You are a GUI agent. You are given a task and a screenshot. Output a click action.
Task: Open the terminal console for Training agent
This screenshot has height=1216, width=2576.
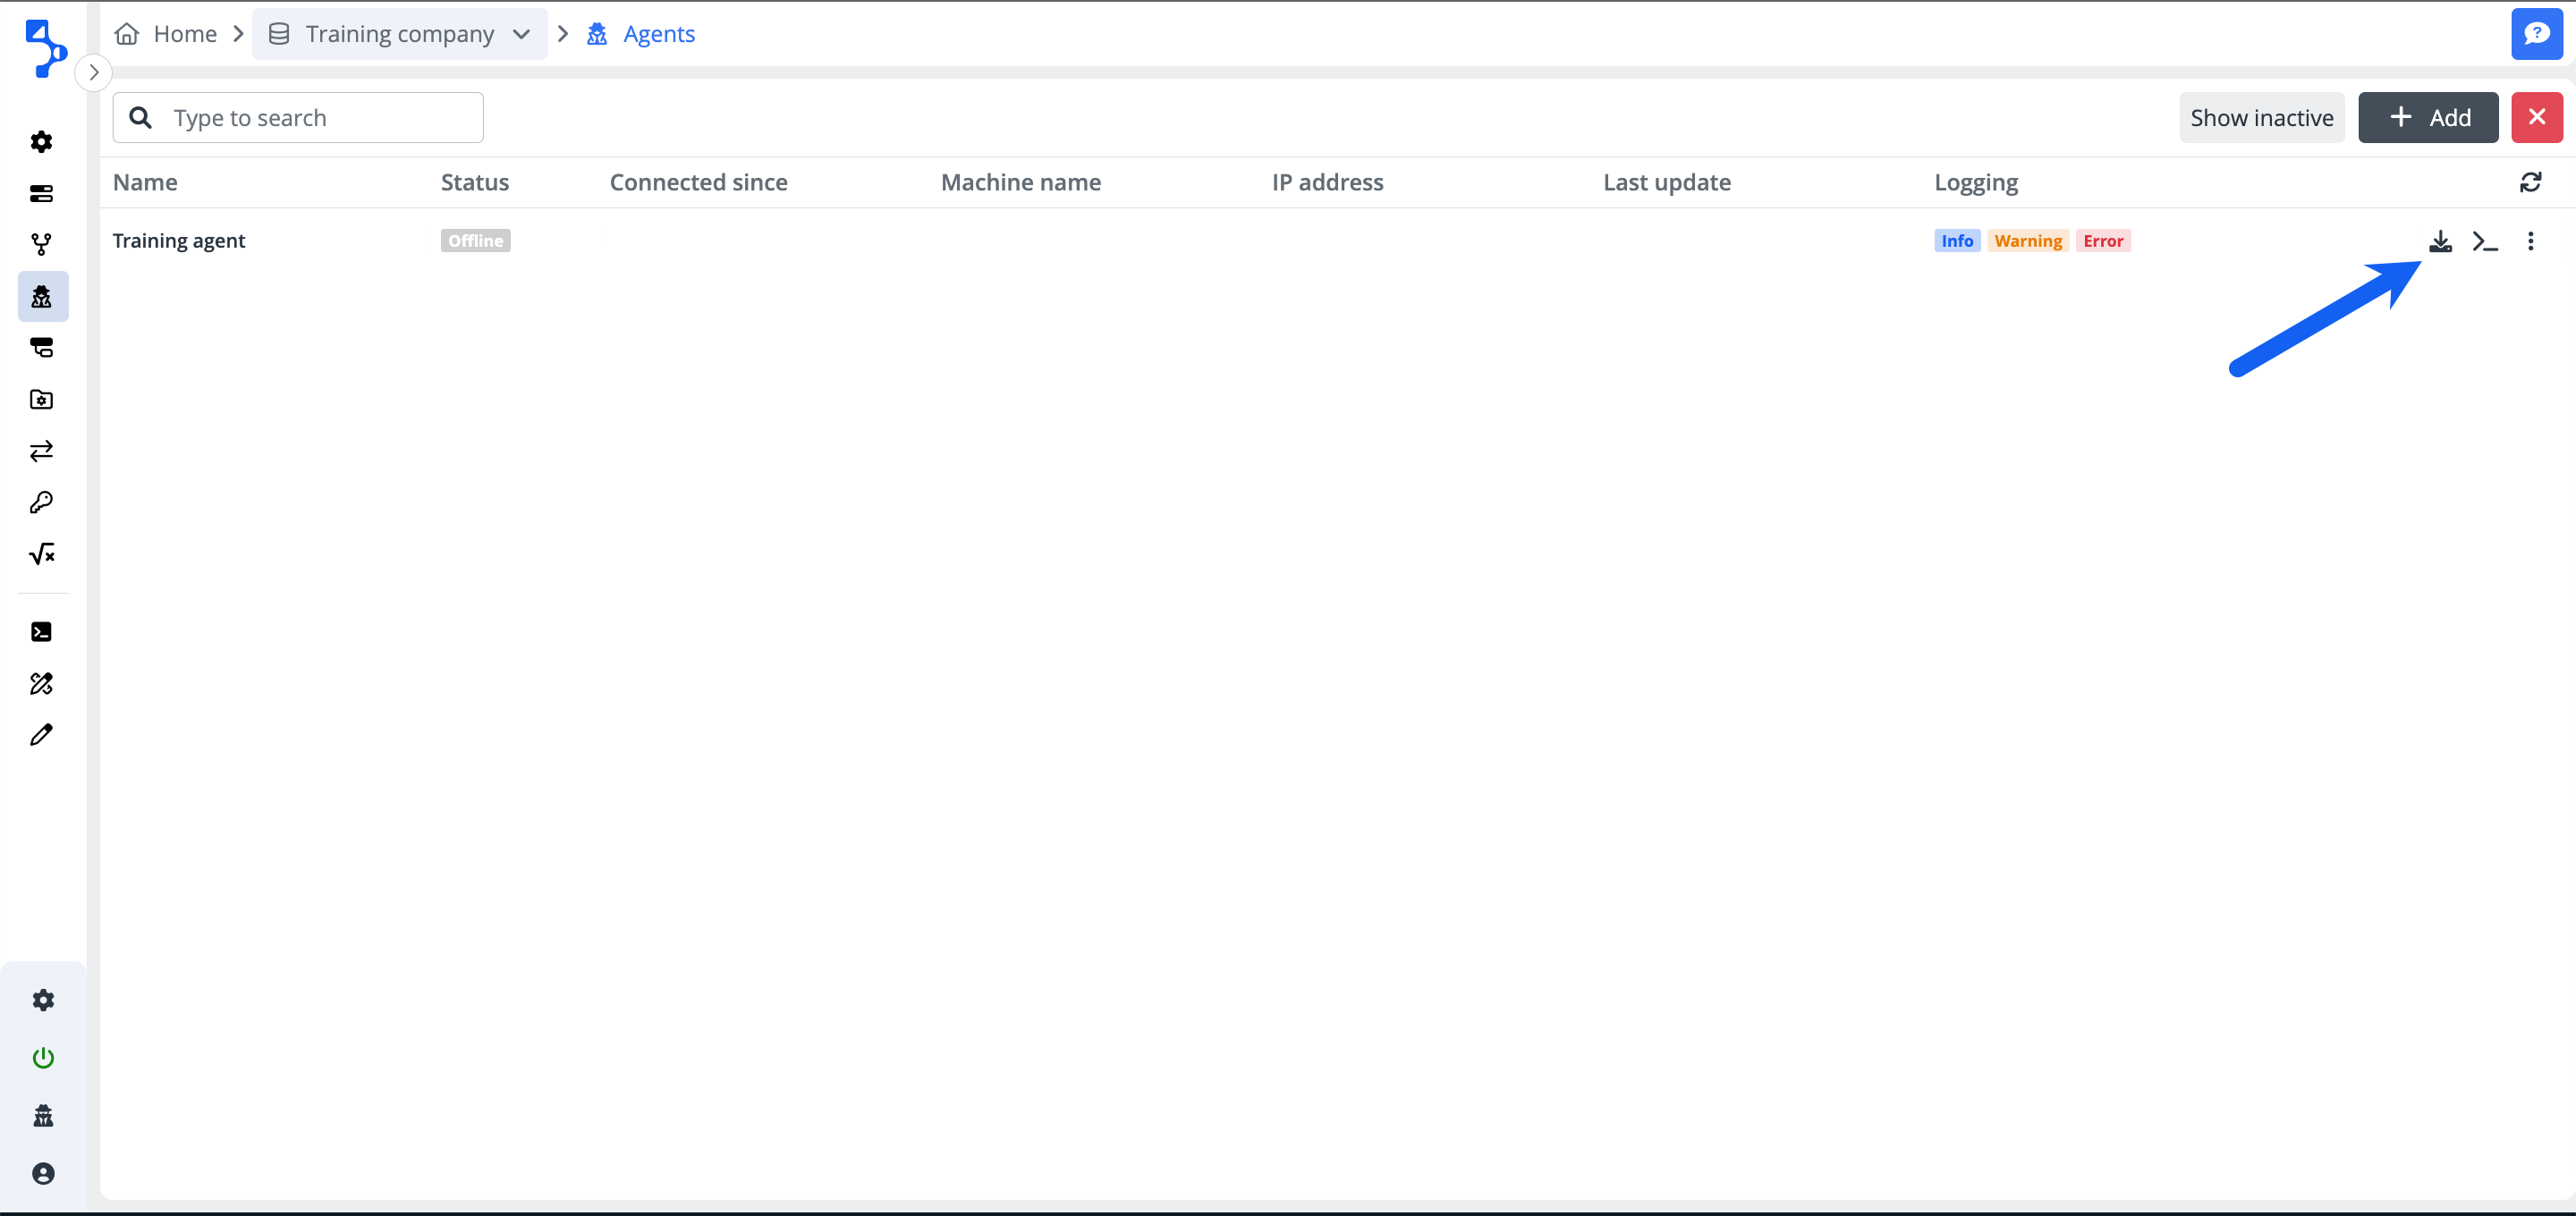click(2484, 241)
